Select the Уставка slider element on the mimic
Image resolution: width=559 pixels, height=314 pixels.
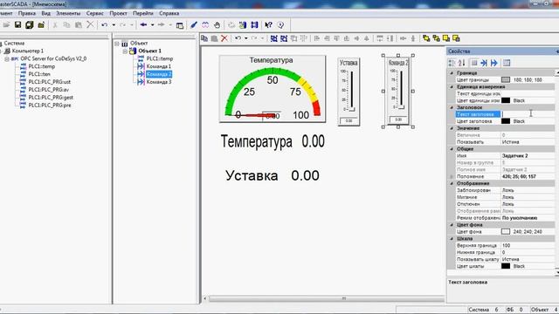[x=349, y=92]
